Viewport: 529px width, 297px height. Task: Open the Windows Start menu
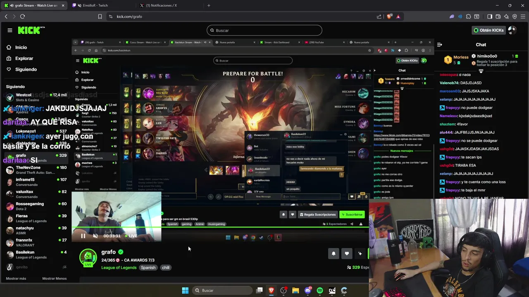tap(185, 290)
